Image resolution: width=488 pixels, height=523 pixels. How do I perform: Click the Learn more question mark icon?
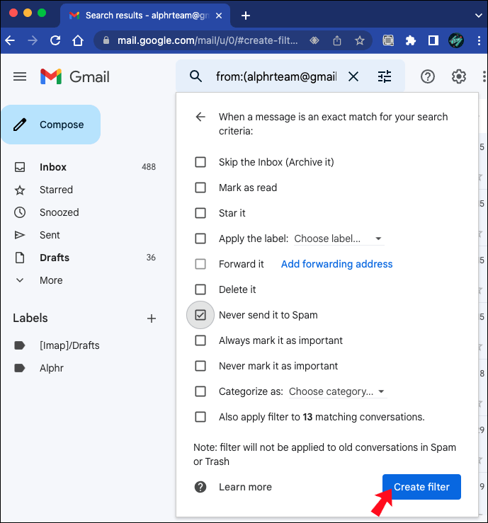[200, 487]
